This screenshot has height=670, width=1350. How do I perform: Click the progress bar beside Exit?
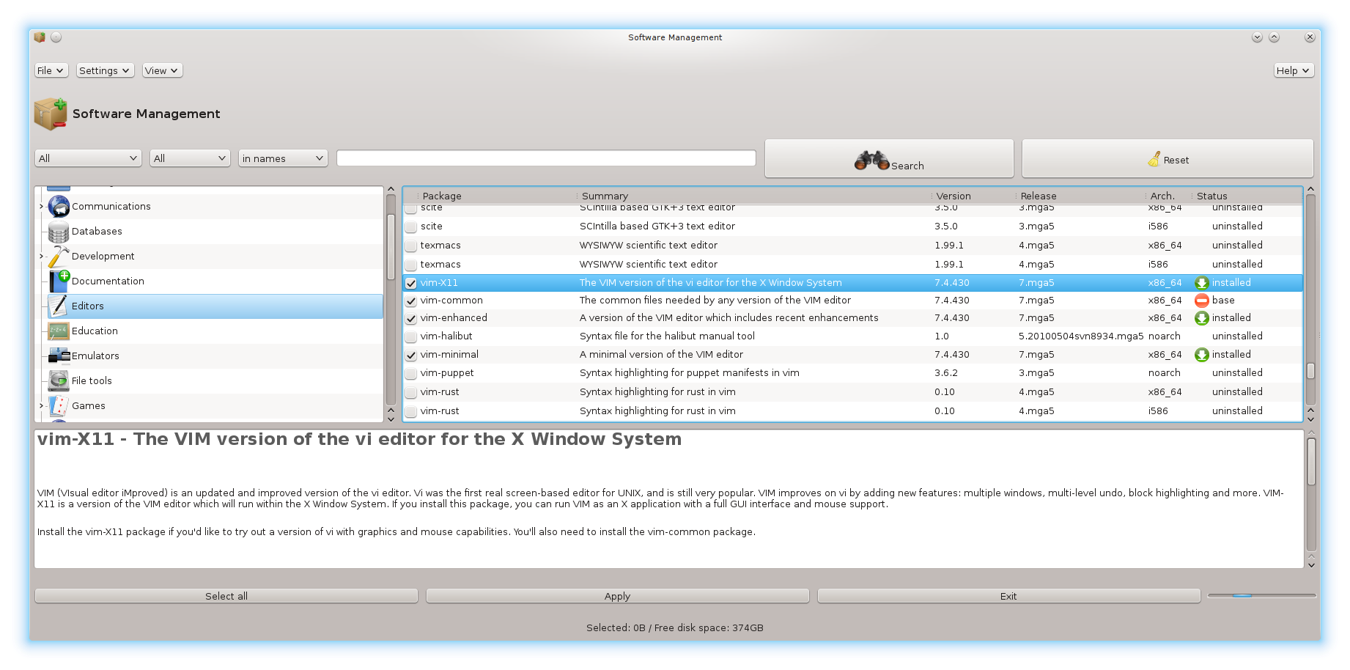tap(1262, 596)
